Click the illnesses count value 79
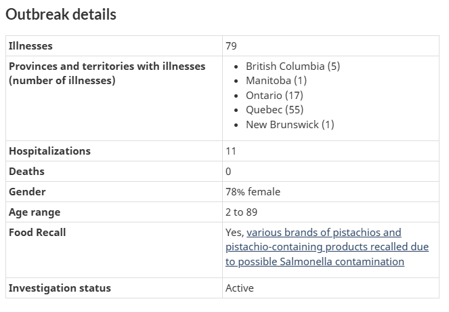 pos(231,46)
